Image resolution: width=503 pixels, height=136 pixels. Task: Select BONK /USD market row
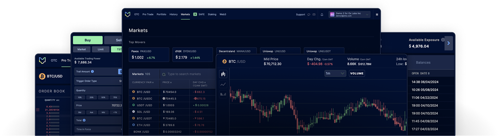[x=172, y=132]
